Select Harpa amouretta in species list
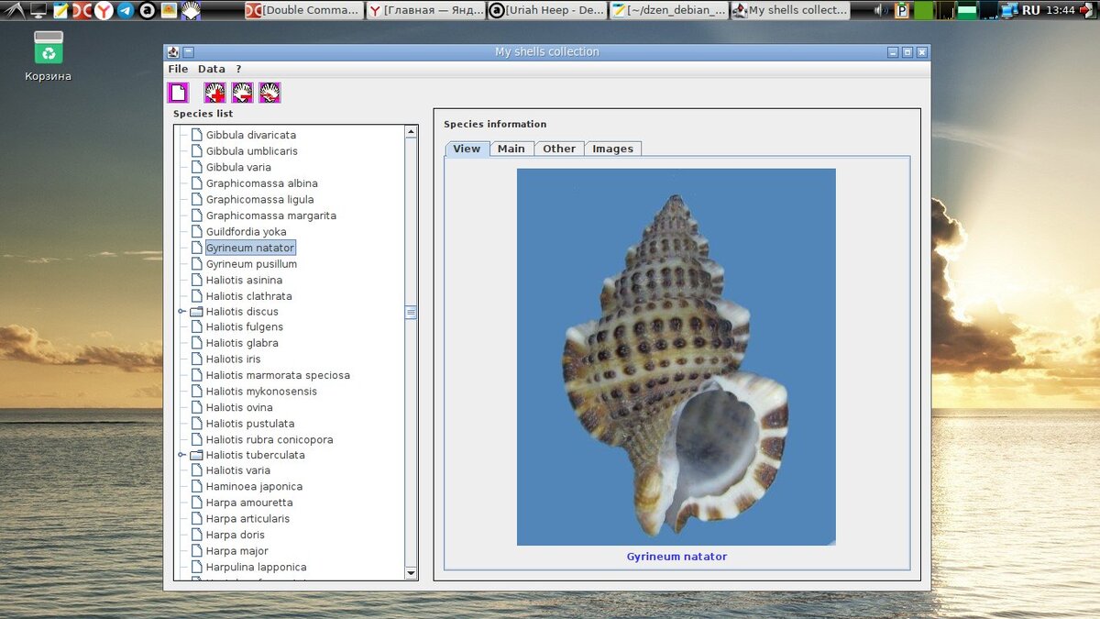The image size is (1100, 619). click(249, 503)
